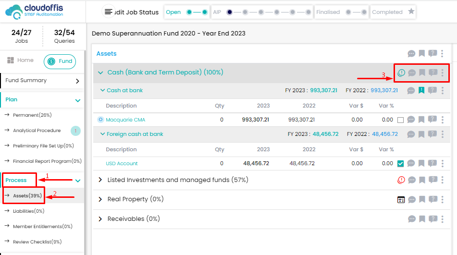
Task: Open Liabilities(0%) in the sidebar
Action: click(28, 211)
